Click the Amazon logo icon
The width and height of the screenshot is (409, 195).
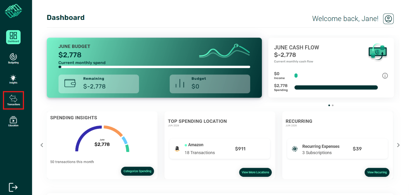(x=177, y=149)
